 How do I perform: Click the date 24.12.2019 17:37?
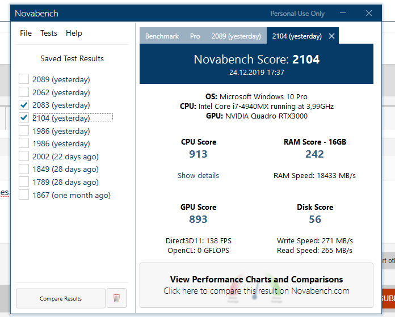pos(257,73)
